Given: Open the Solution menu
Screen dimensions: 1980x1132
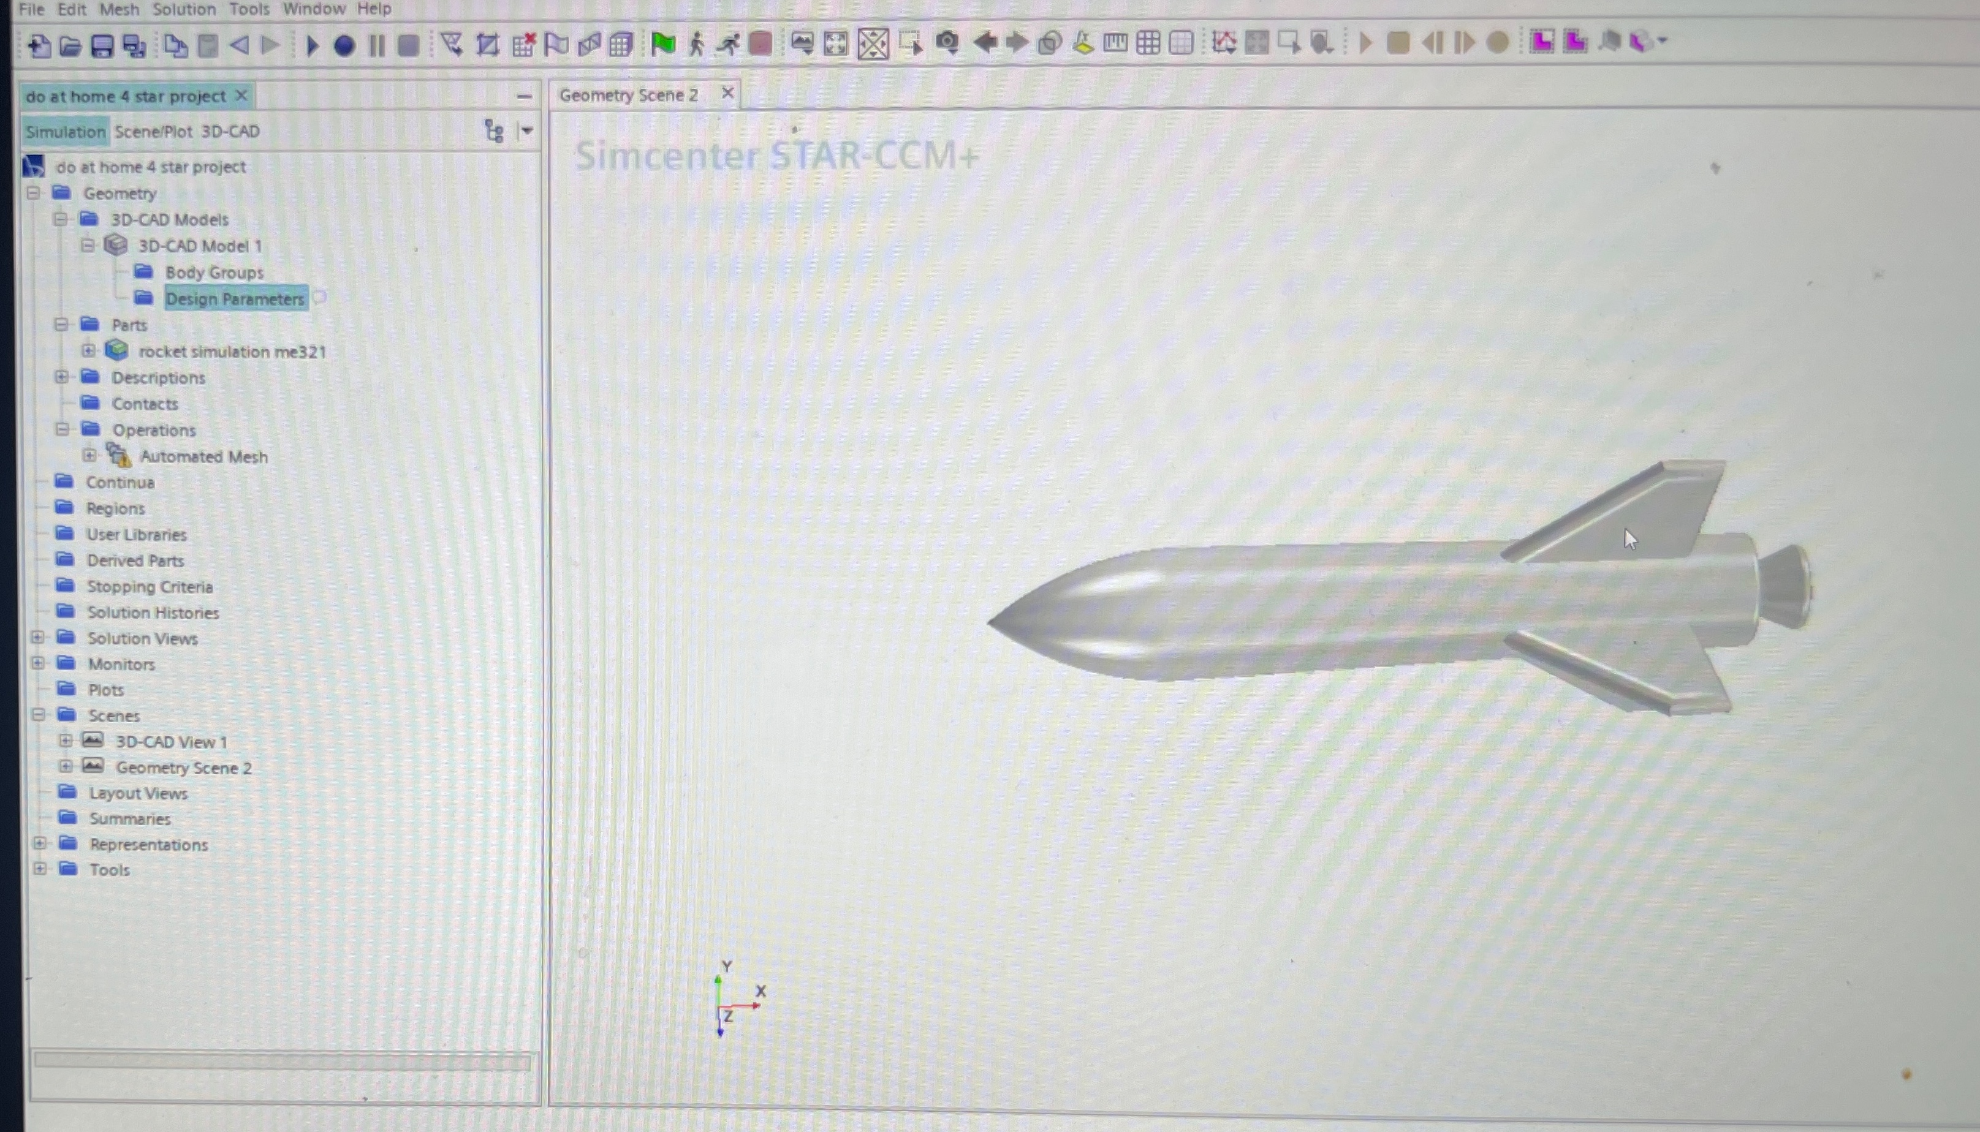Looking at the screenshot, I should (x=183, y=9).
